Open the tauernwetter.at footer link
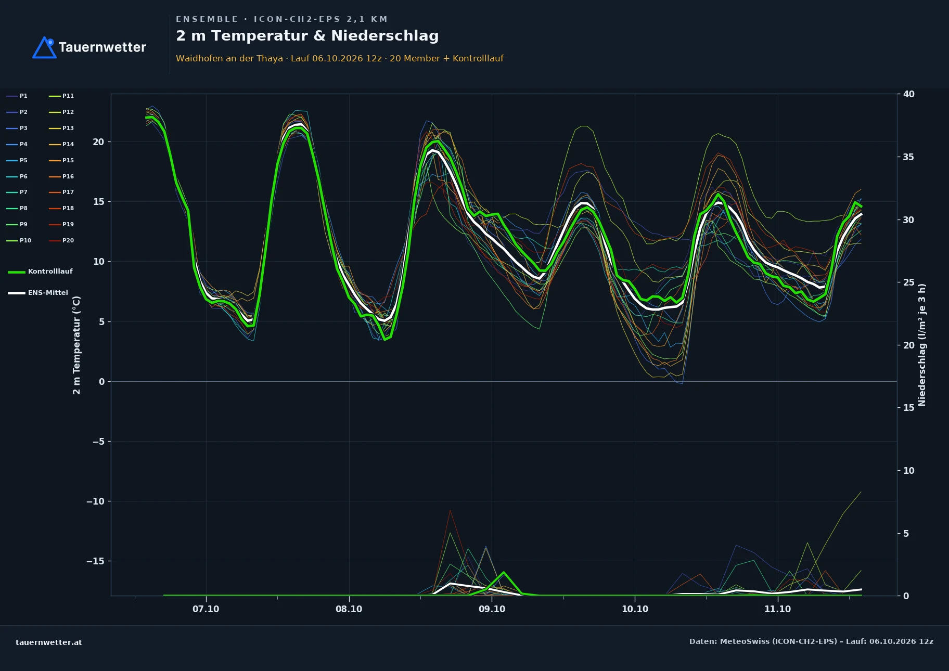 (49, 642)
